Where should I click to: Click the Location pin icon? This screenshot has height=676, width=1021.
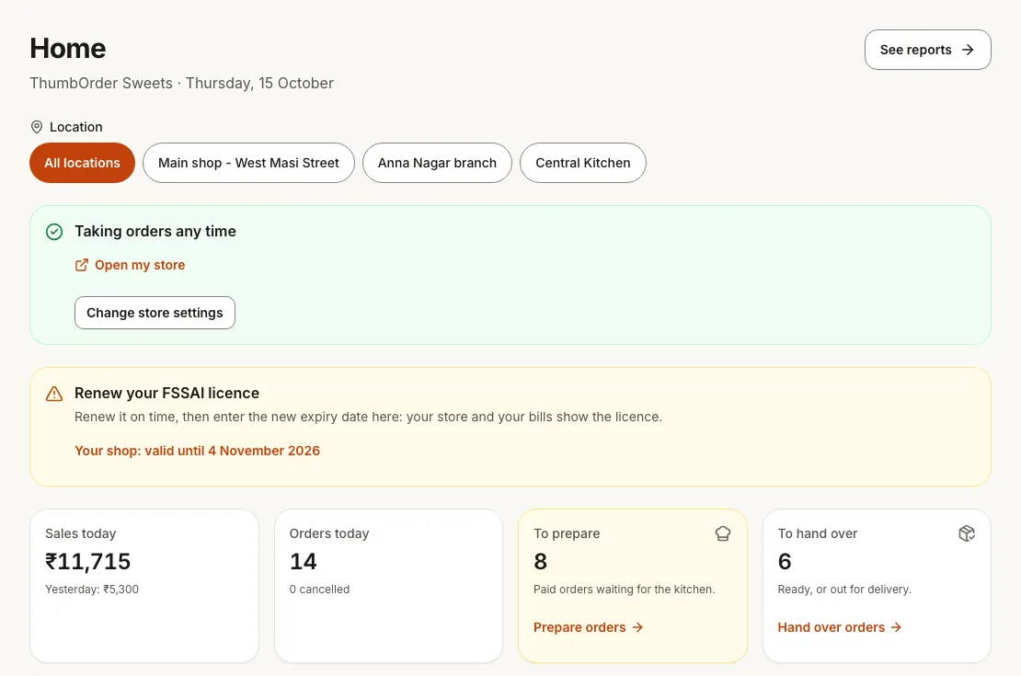37,127
